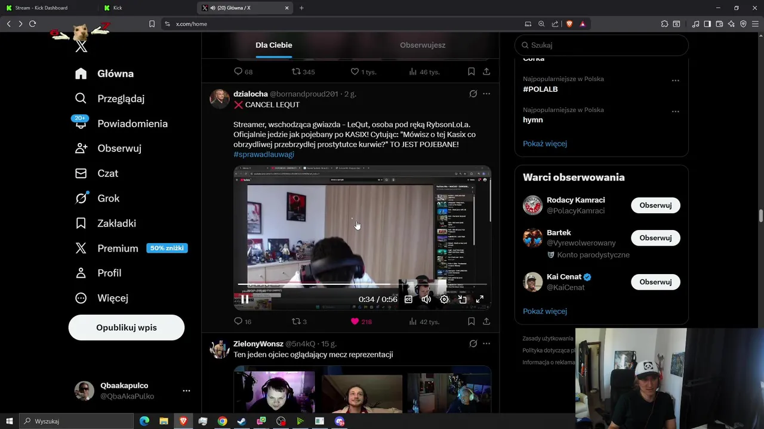Viewport: 764px width, 429px height.
Task: Toggle video fullscreen mode
Action: pyautogui.click(x=479, y=299)
